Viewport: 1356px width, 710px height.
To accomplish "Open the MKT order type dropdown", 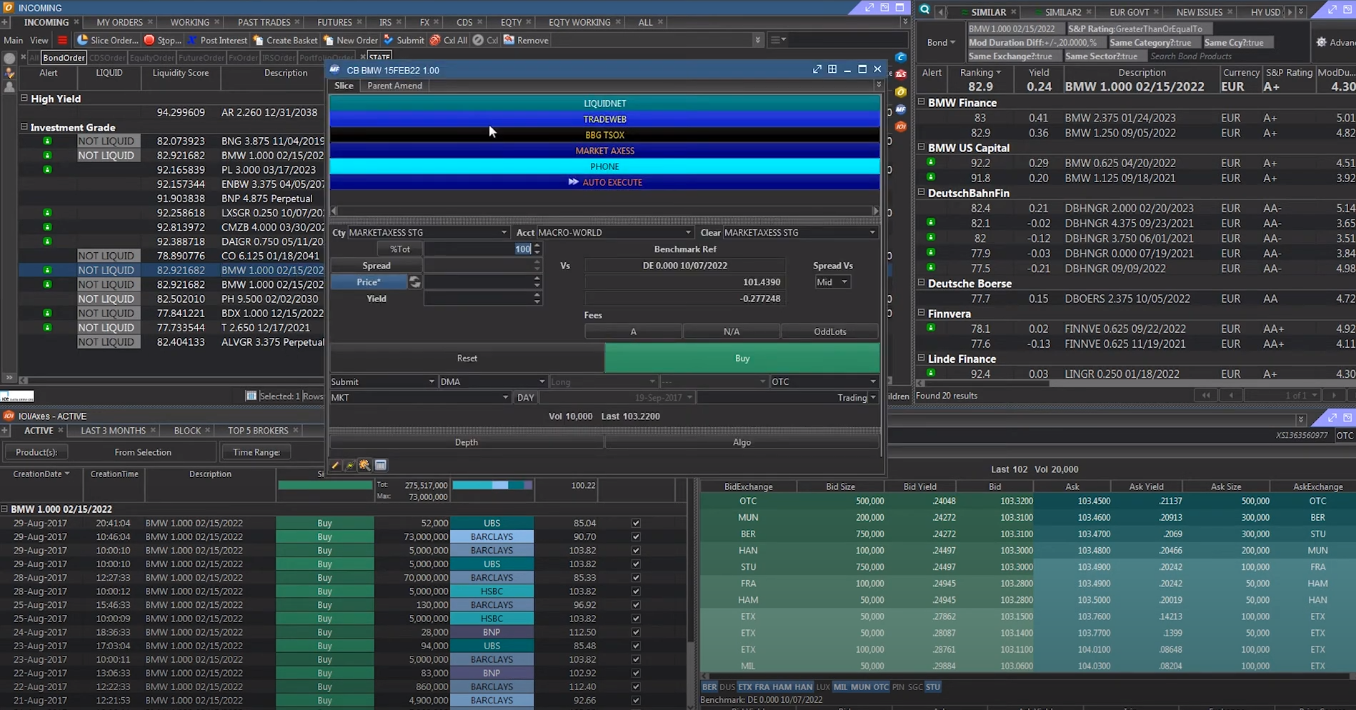I will 420,397.
